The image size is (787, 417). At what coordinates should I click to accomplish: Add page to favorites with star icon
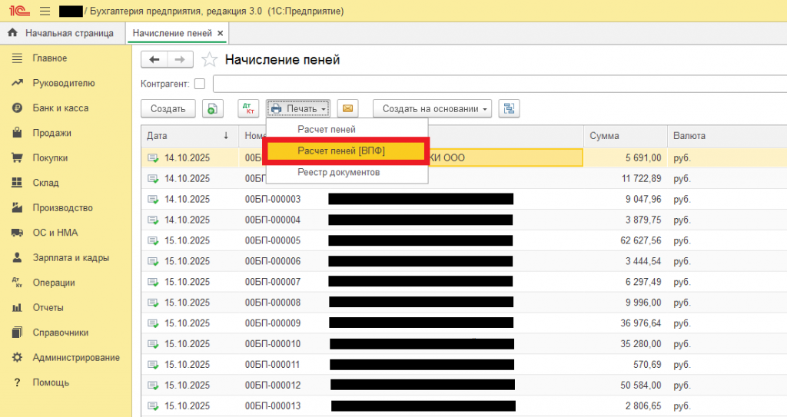(x=208, y=60)
